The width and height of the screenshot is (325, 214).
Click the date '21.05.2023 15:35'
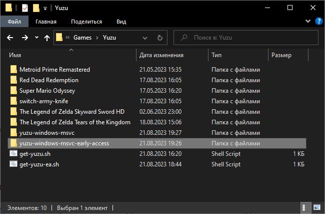pyautogui.click(x=160, y=69)
